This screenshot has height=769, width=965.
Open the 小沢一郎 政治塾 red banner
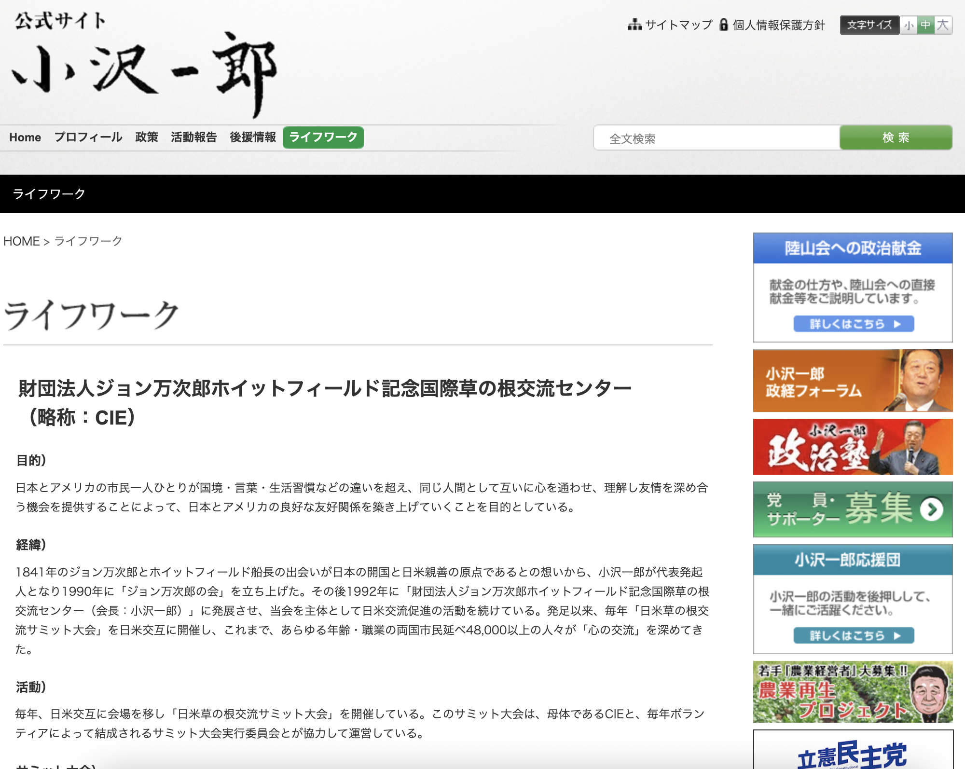pyautogui.click(x=853, y=447)
